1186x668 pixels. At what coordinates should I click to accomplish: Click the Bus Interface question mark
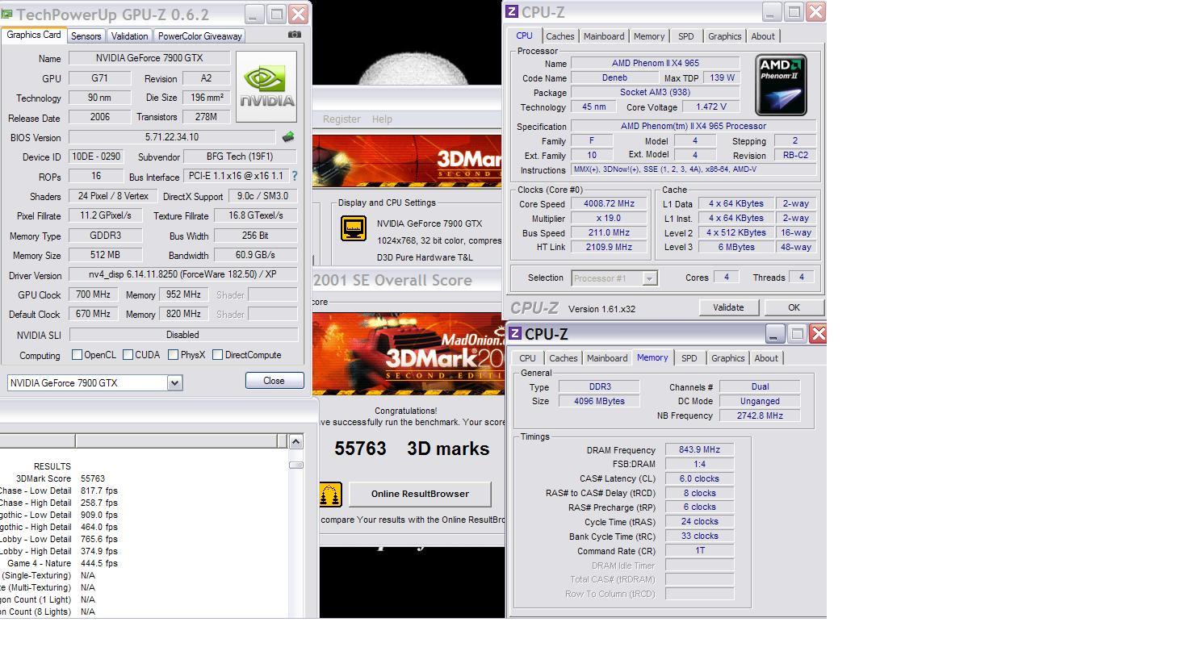(295, 176)
